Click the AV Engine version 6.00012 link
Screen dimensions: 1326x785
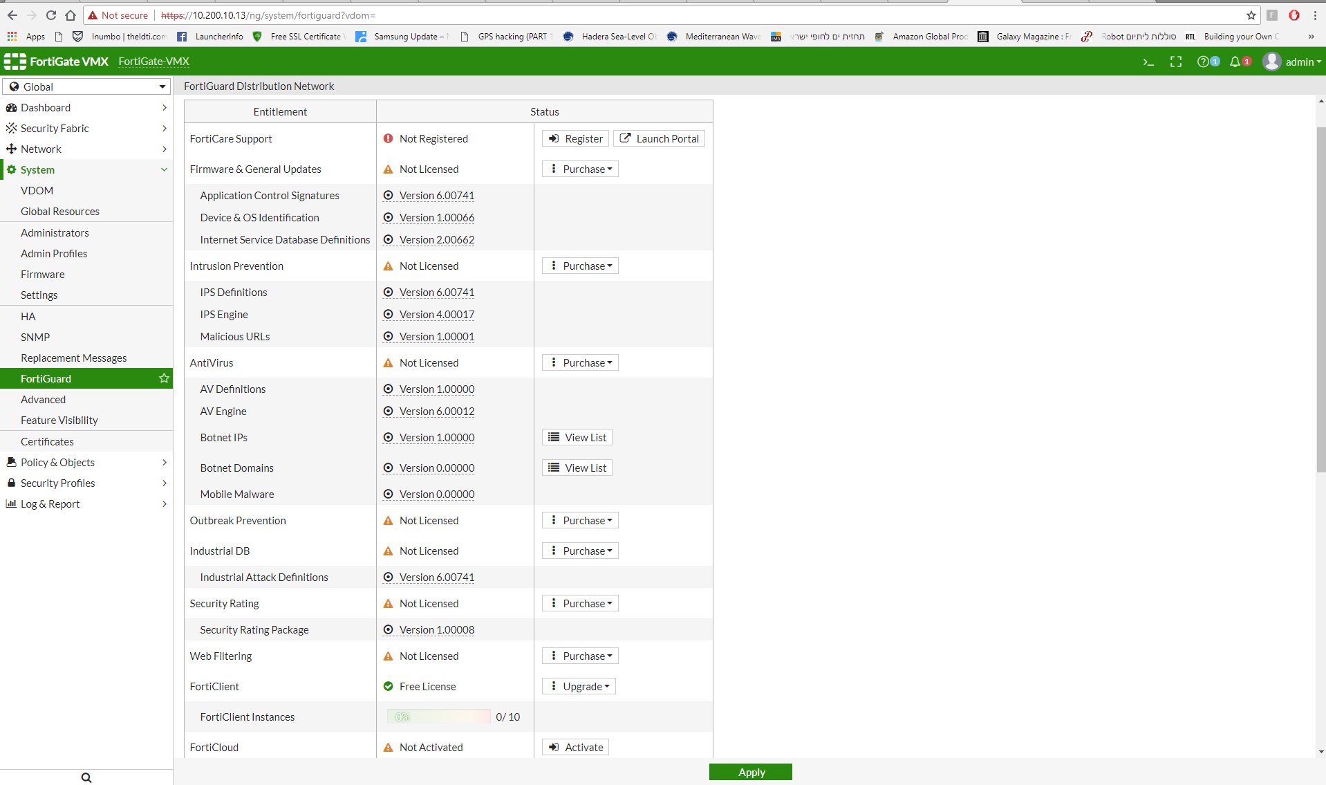(x=437, y=411)
